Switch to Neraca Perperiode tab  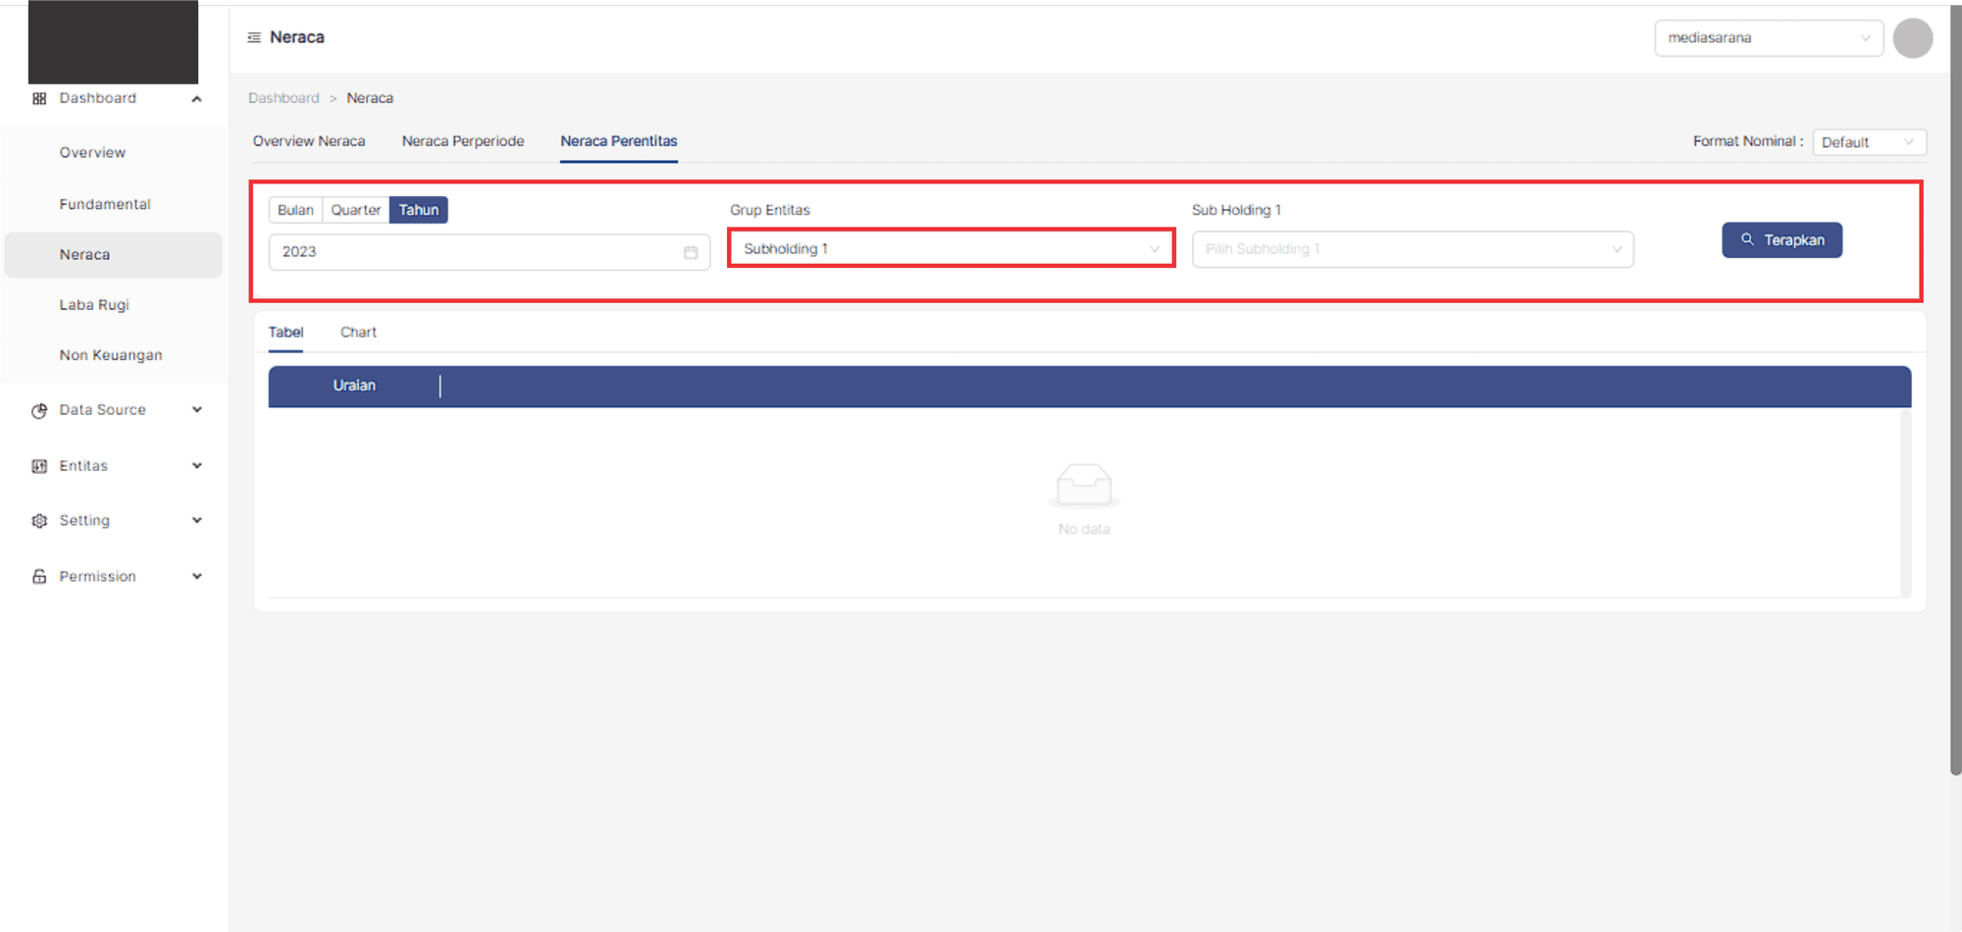pyautogui.click(x=463, y=141)
